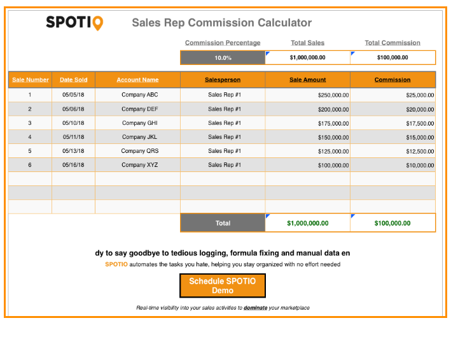Select the green $100,000.00 total commission cell
This screenshot has height=353, width=451.
coord(392,223)
